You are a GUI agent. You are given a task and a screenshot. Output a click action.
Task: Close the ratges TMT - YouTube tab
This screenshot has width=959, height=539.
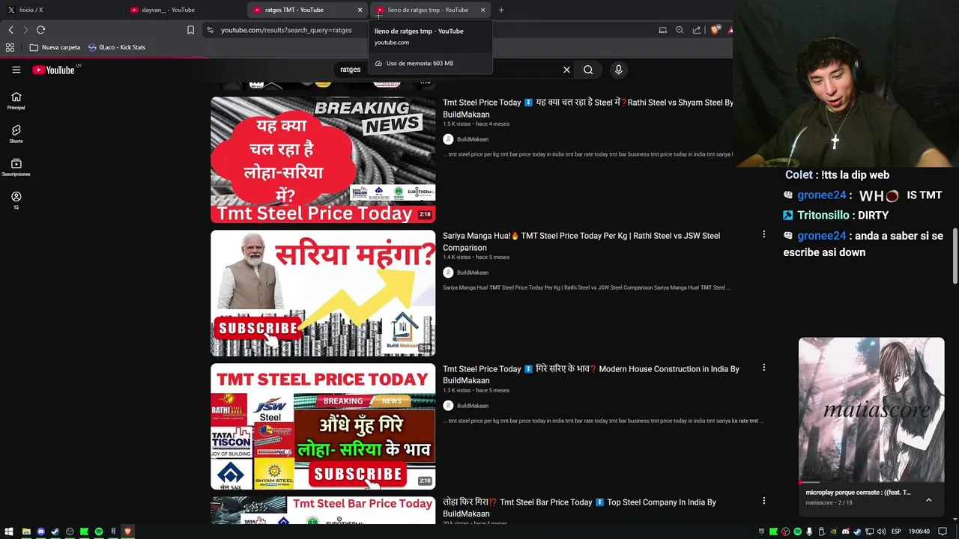360,10
